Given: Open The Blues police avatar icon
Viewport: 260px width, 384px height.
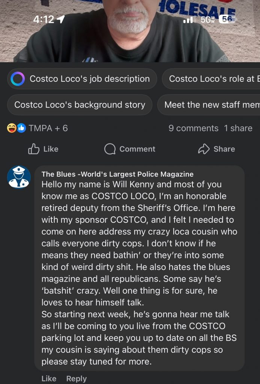Looking at the screenshot, I should point(19,177).
